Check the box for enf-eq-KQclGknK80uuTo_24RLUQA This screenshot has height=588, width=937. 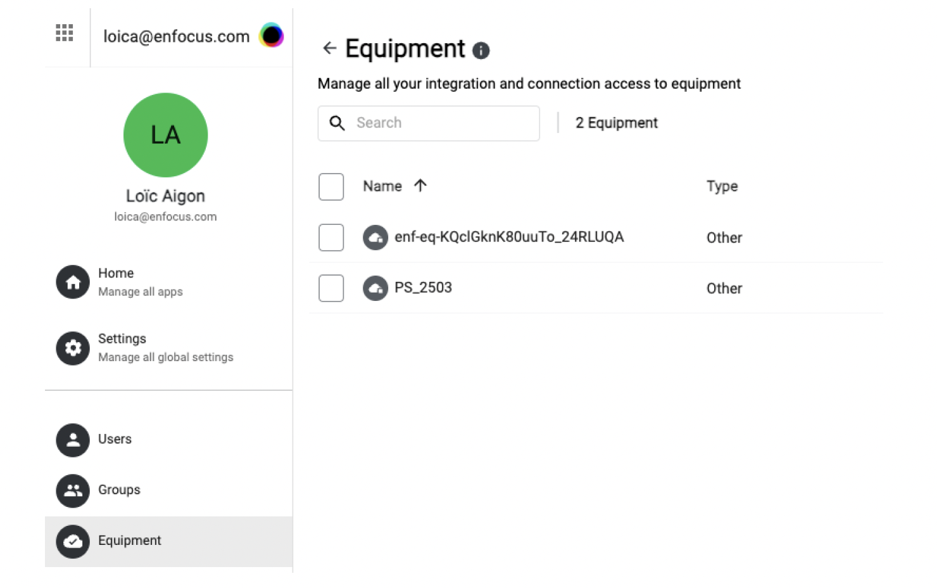point(331,238)
